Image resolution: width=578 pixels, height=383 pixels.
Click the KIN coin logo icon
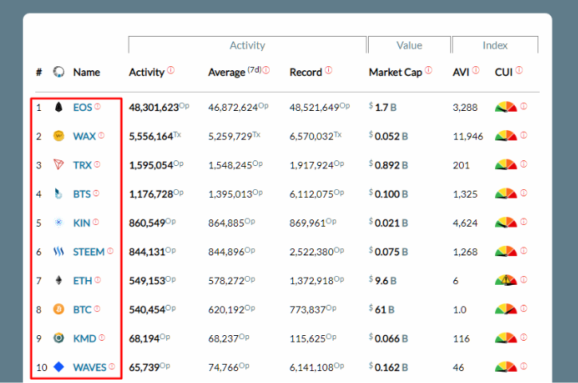point(58,223)
